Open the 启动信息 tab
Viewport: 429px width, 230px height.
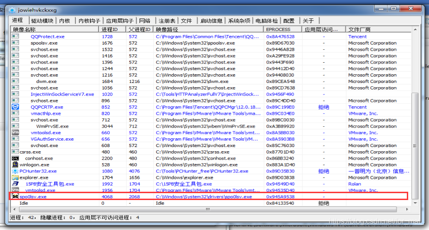tap(211, 21)
